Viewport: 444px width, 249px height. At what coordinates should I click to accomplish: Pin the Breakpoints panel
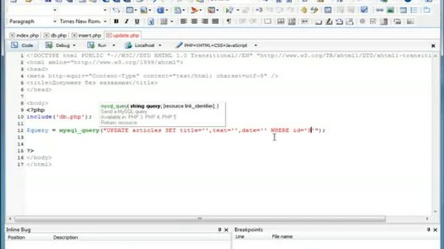click(x=429, y=230)
